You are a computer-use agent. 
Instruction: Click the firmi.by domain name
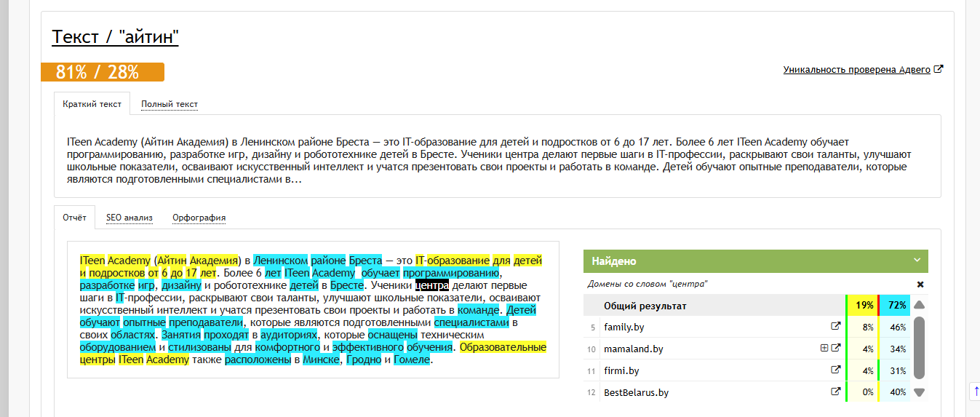(621, 371)
